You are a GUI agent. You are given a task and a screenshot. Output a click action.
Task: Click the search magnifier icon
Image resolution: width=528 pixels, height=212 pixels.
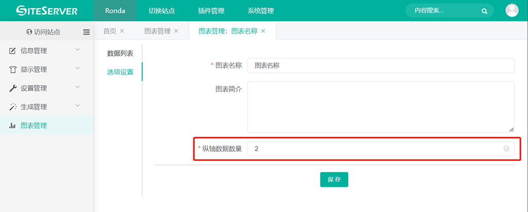(484, 11)
